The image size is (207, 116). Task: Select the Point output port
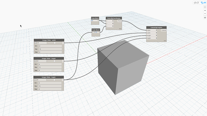coord(120,21)
